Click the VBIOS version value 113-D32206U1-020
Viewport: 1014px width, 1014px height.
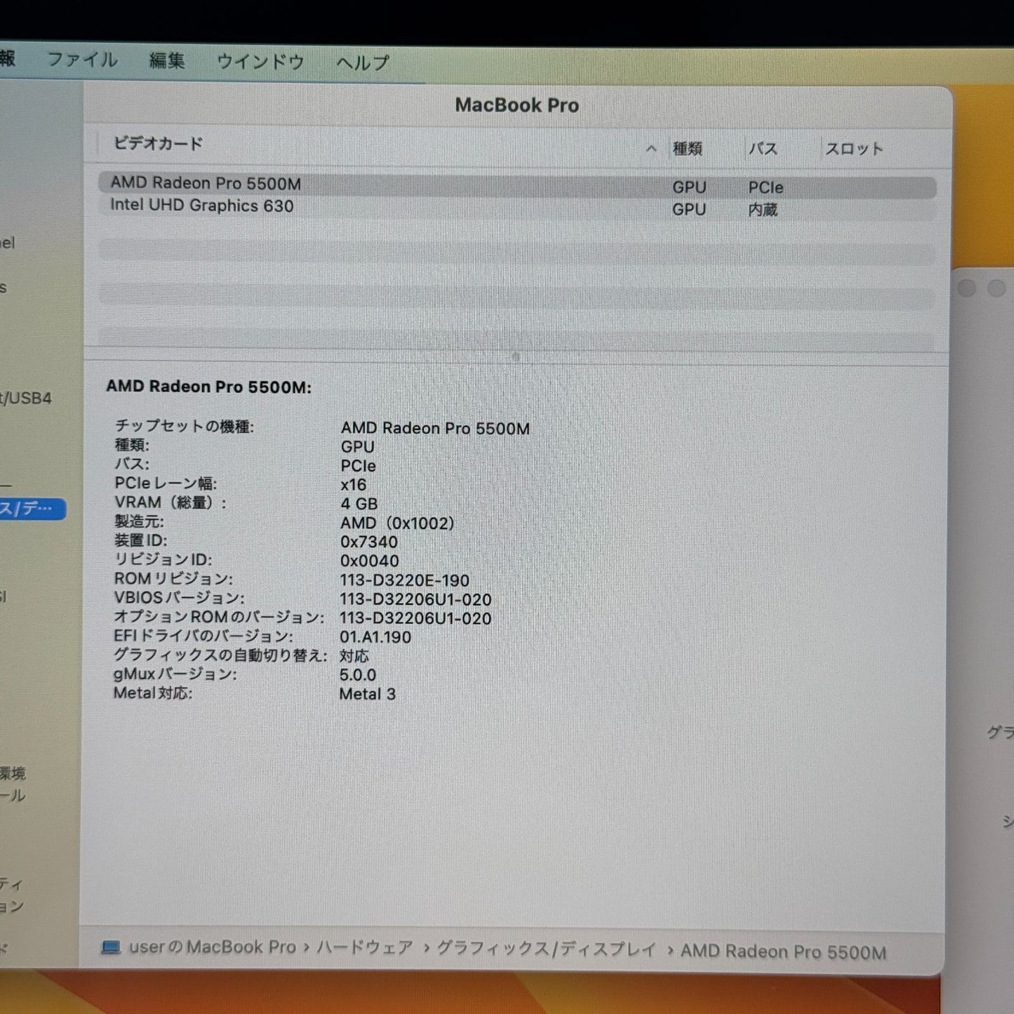pyautogui.click(x=415, y=599)
